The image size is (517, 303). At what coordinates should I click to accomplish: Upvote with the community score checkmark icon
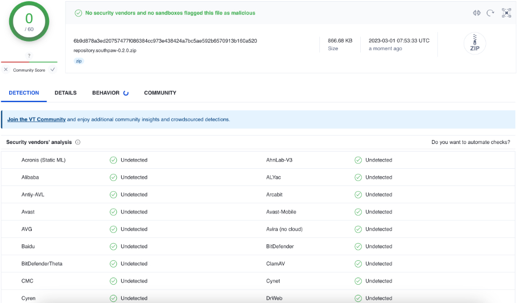click(x=53, y=70)
